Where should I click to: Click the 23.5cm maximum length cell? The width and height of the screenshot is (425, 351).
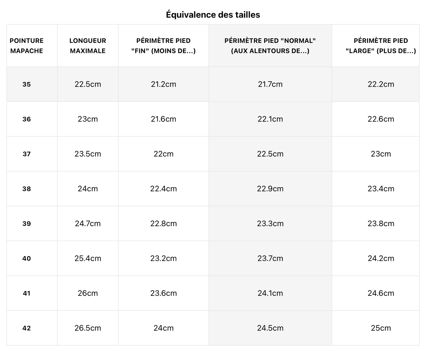pos(88,154)
